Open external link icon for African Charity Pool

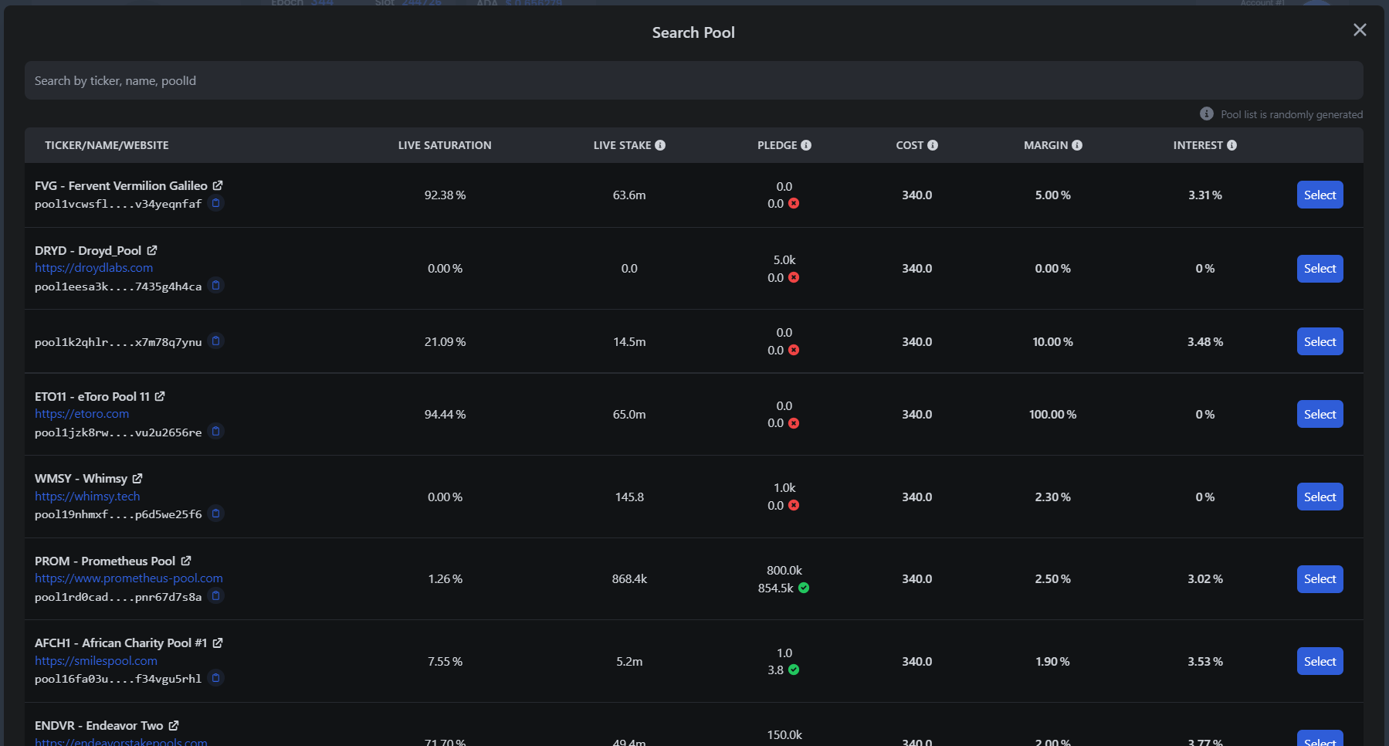coord(218,643)
